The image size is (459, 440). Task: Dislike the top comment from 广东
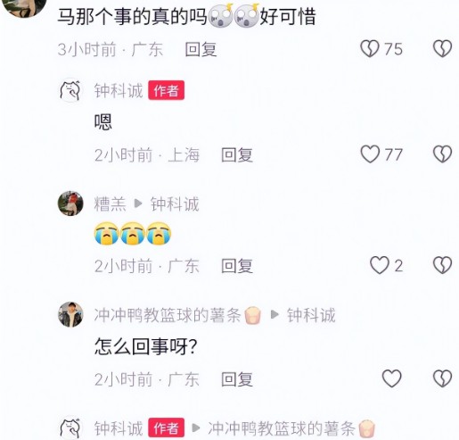[x=442, y=48]
